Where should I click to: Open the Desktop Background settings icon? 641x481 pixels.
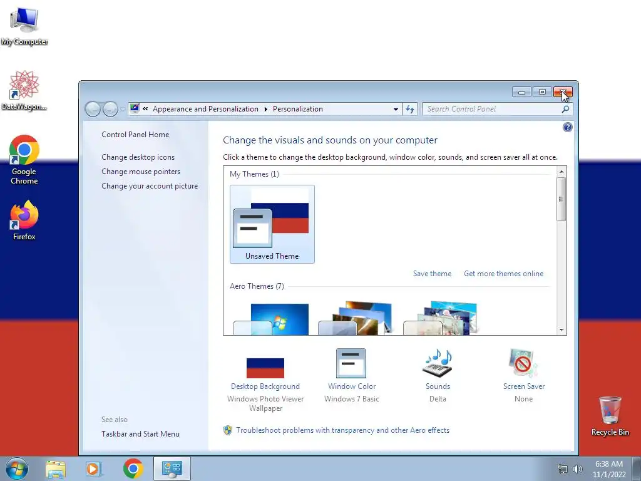265,368
